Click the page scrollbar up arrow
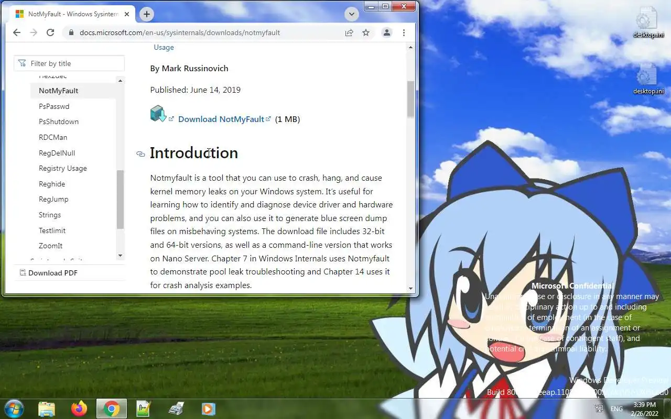 coord(410,47)
